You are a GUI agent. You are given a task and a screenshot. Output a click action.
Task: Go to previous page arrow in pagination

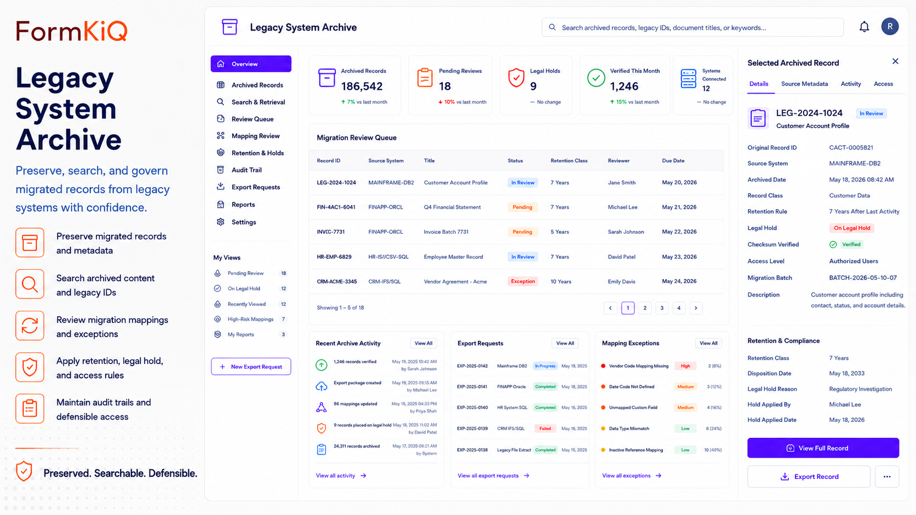(x=610, y=308)
